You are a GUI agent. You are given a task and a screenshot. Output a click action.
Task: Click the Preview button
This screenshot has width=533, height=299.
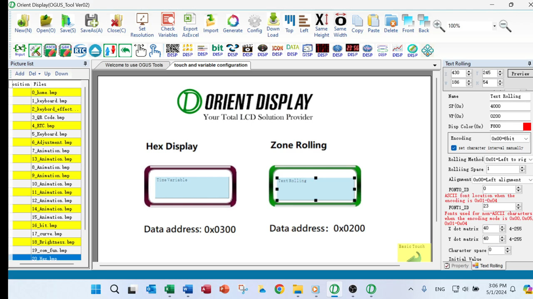pos(520,74)
